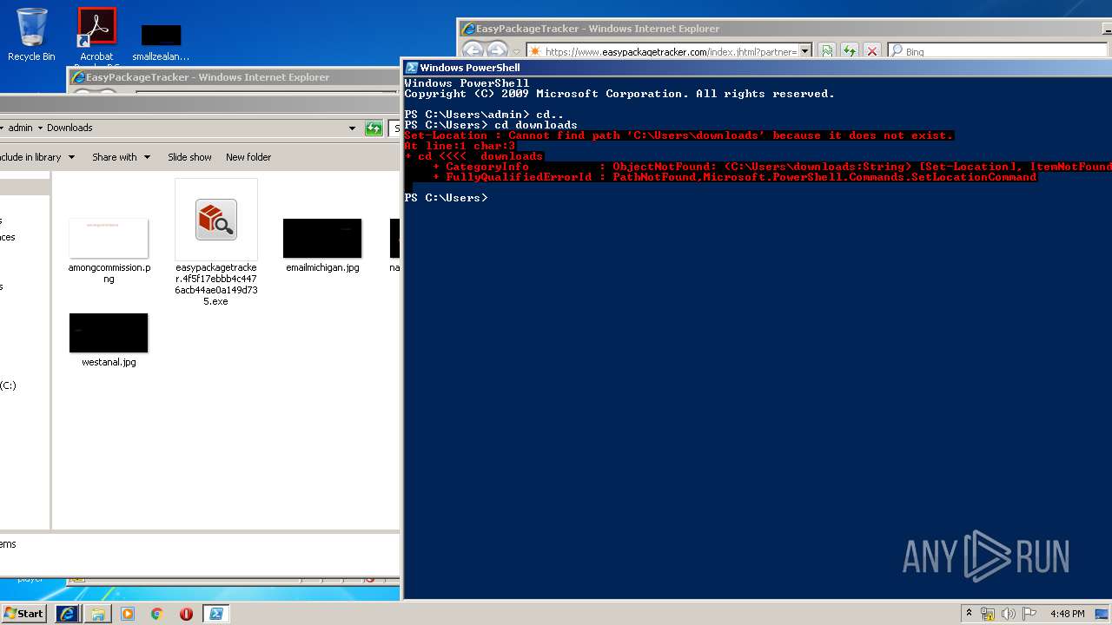Launch Google Chrome from the taskbar
The height and width of the screenshot is (625, 1112).
point(157,614)
